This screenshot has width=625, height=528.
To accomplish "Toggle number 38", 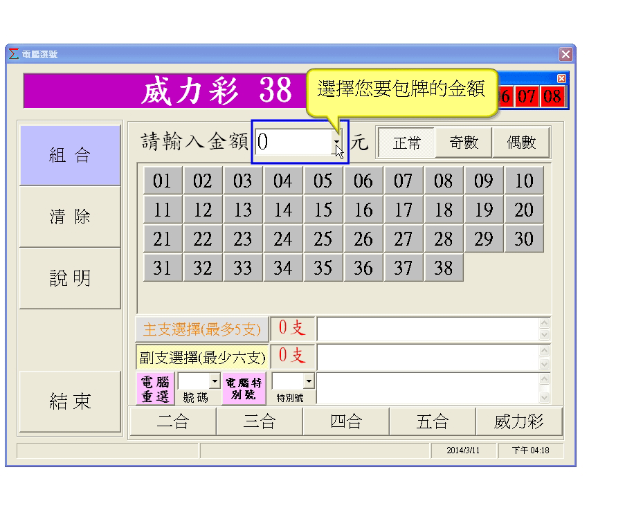I will 444,268.
